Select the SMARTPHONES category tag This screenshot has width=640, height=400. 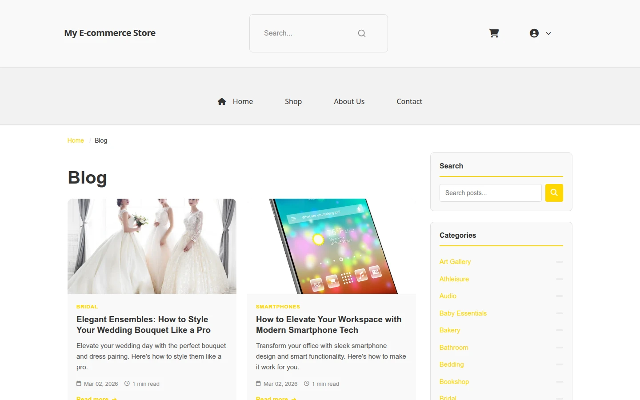278,307
